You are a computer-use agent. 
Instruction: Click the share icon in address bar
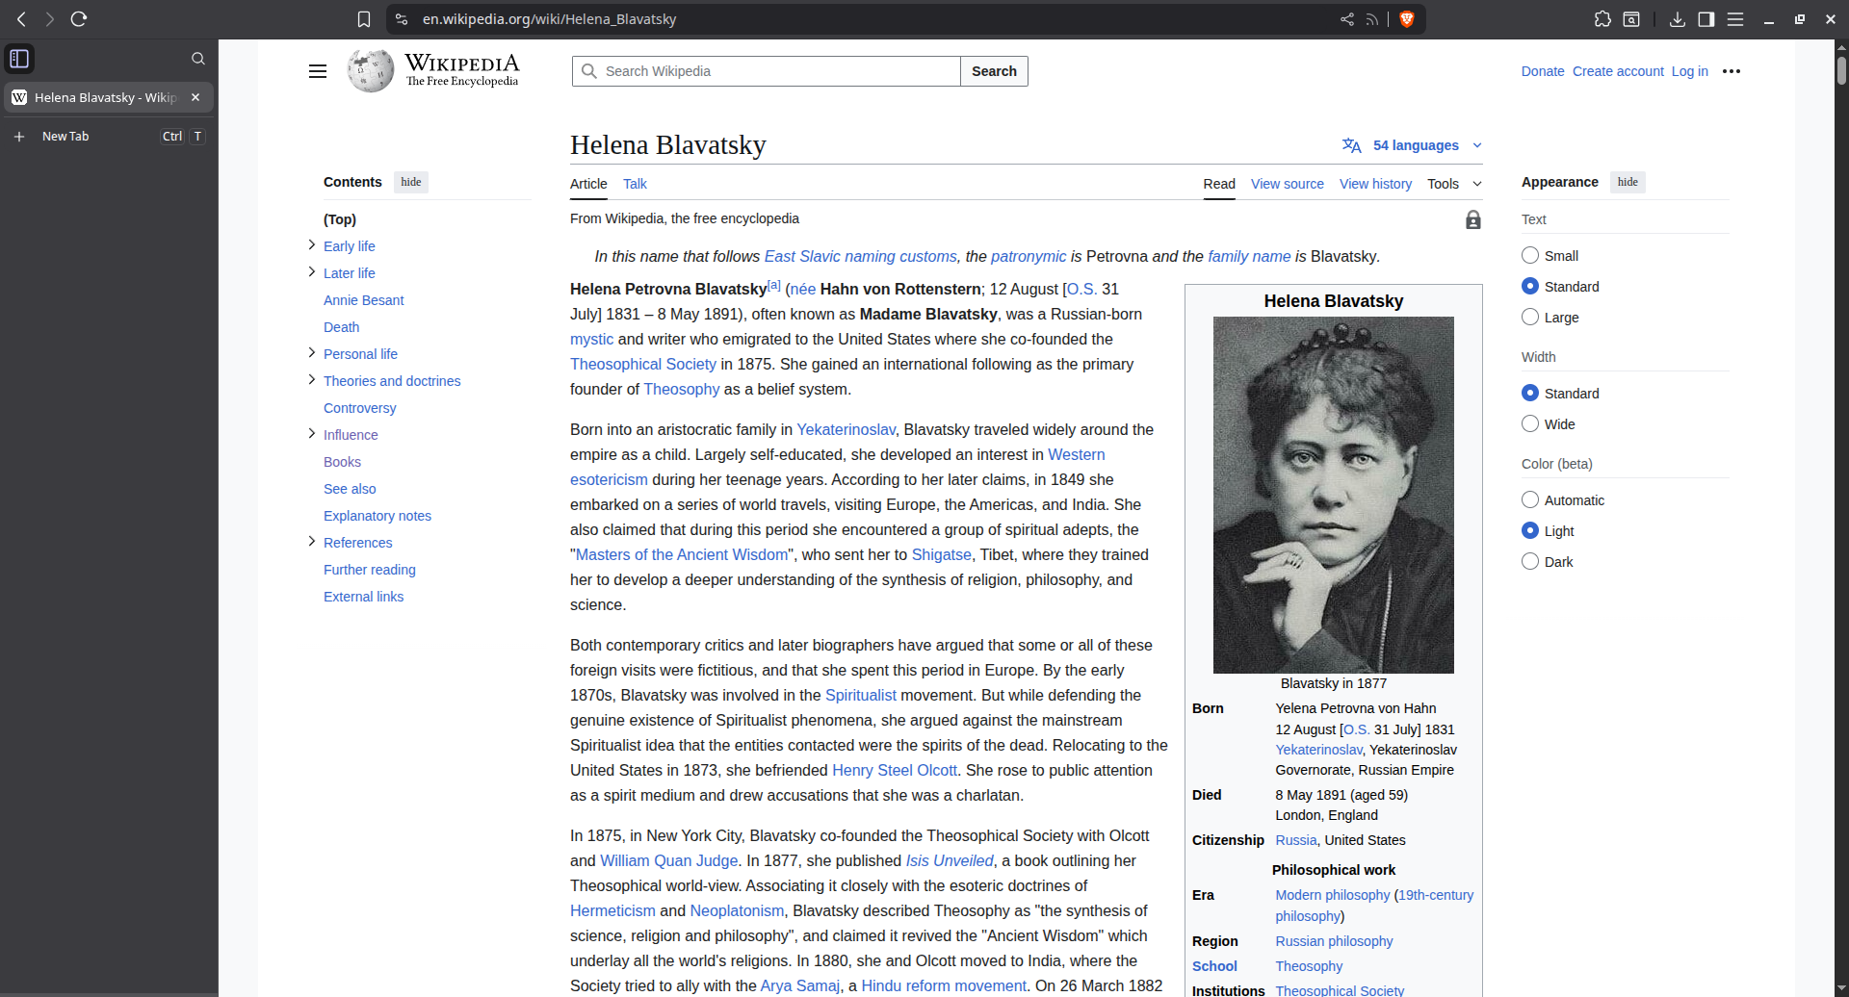point(1347,19)
